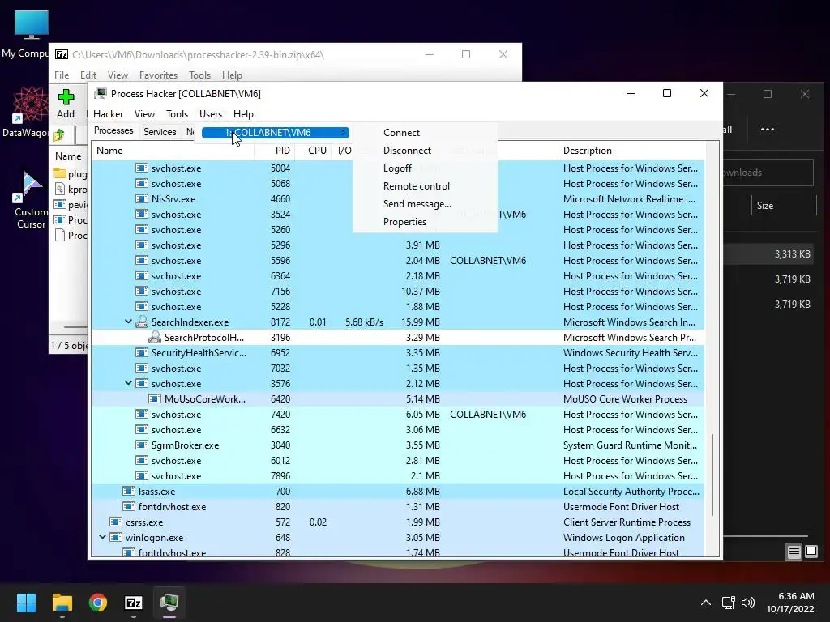
Task: Open the Custom Cursor desktop shortcut
Action: 28,187
